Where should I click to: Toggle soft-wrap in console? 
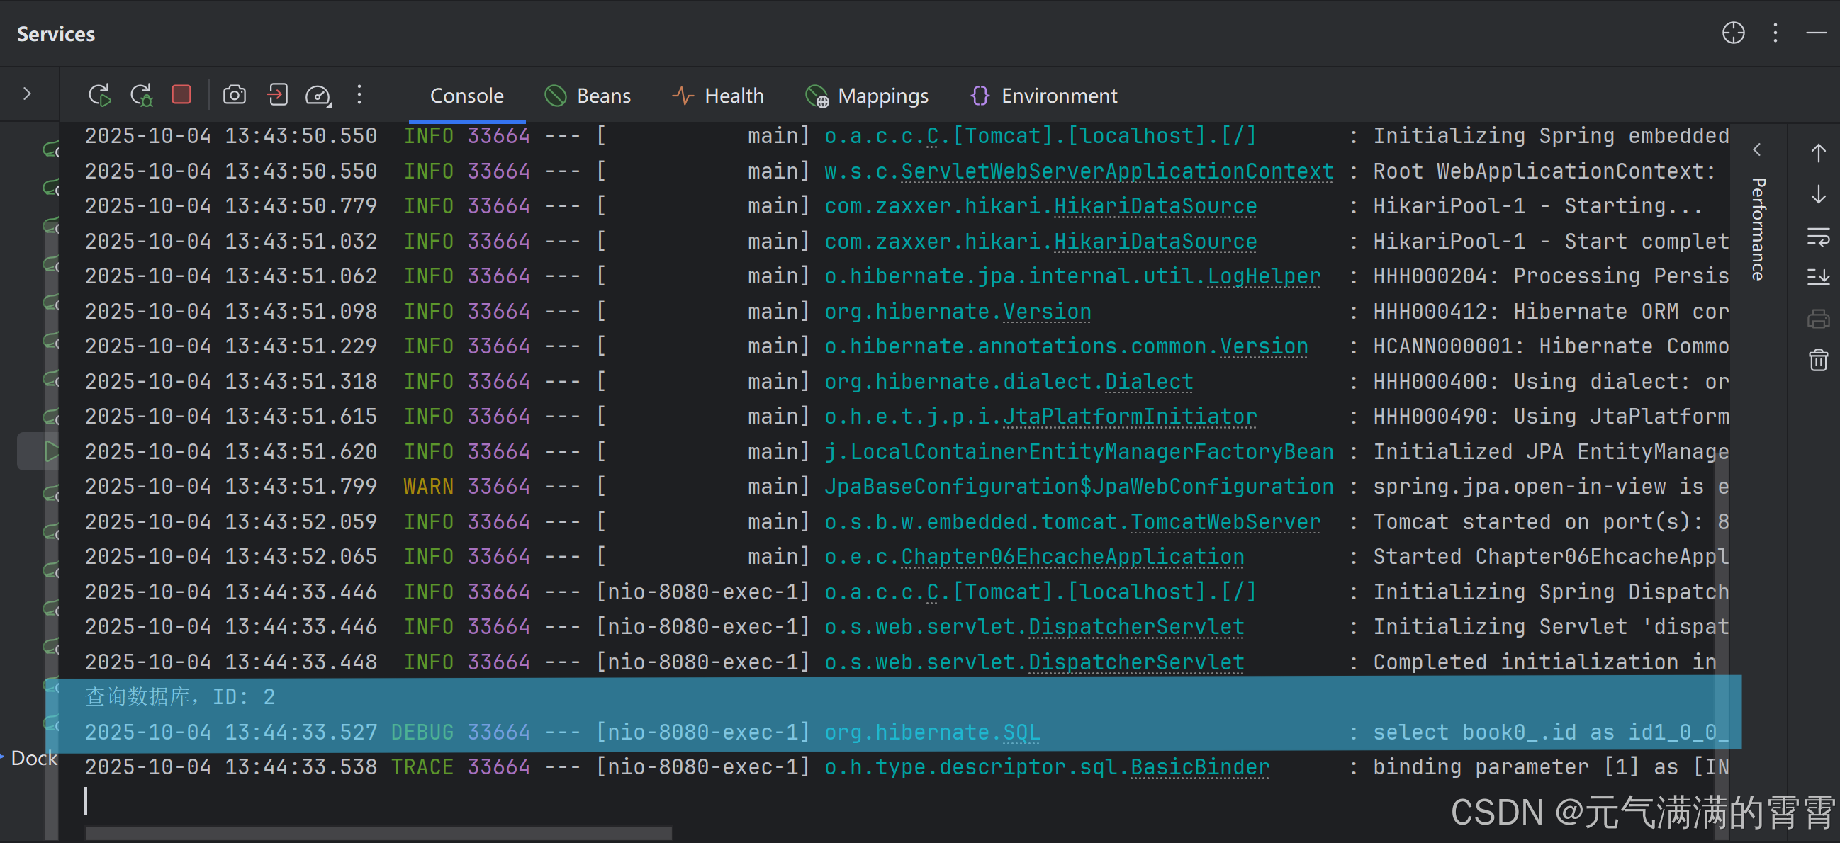pos(1818,237)
